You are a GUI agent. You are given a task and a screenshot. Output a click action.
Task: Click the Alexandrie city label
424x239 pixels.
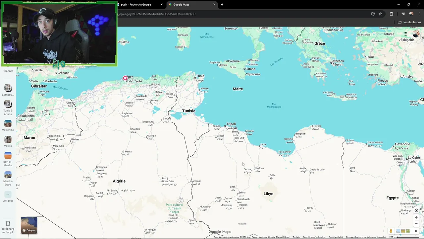(402, 144)
